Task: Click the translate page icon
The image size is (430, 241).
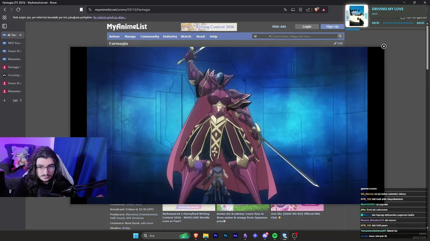Action: point(285,10)
